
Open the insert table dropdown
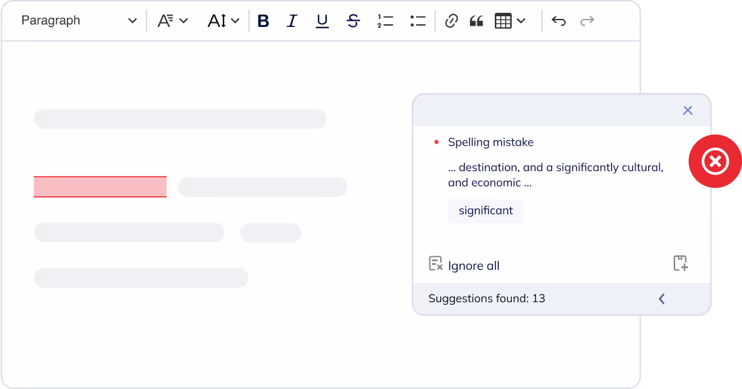(x=510, y=21)
